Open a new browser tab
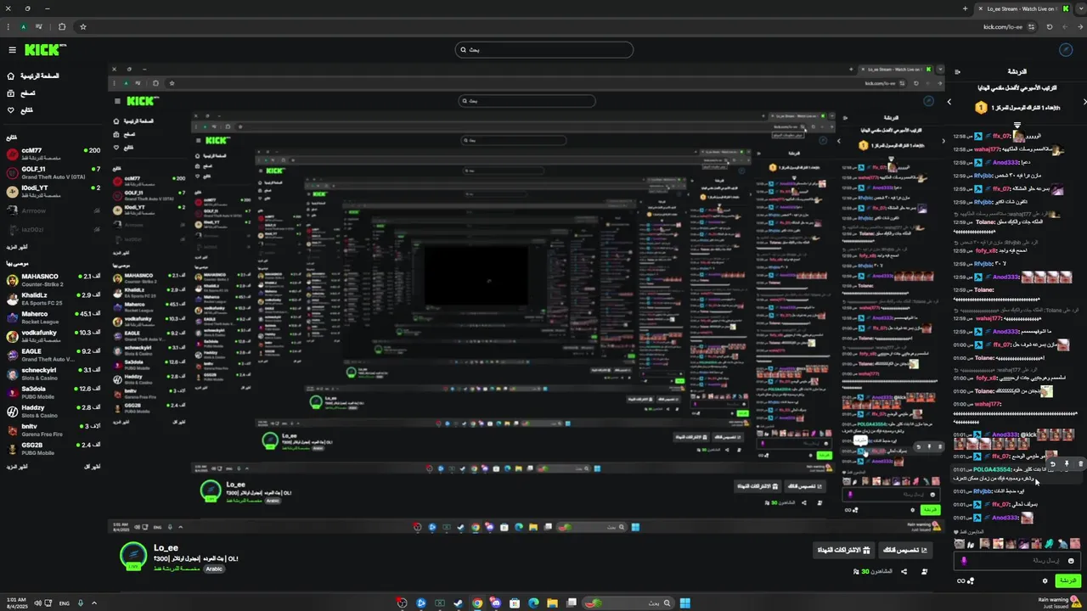The image size is (1087, 611). (x=965, y=8)
